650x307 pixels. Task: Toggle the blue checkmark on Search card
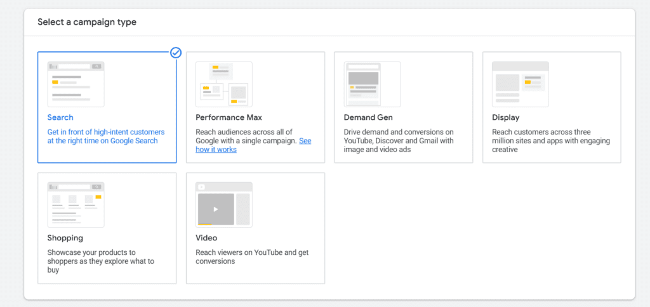click(176, 53)
